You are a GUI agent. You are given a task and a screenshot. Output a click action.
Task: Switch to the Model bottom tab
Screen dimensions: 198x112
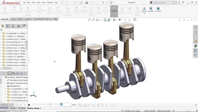13,108
